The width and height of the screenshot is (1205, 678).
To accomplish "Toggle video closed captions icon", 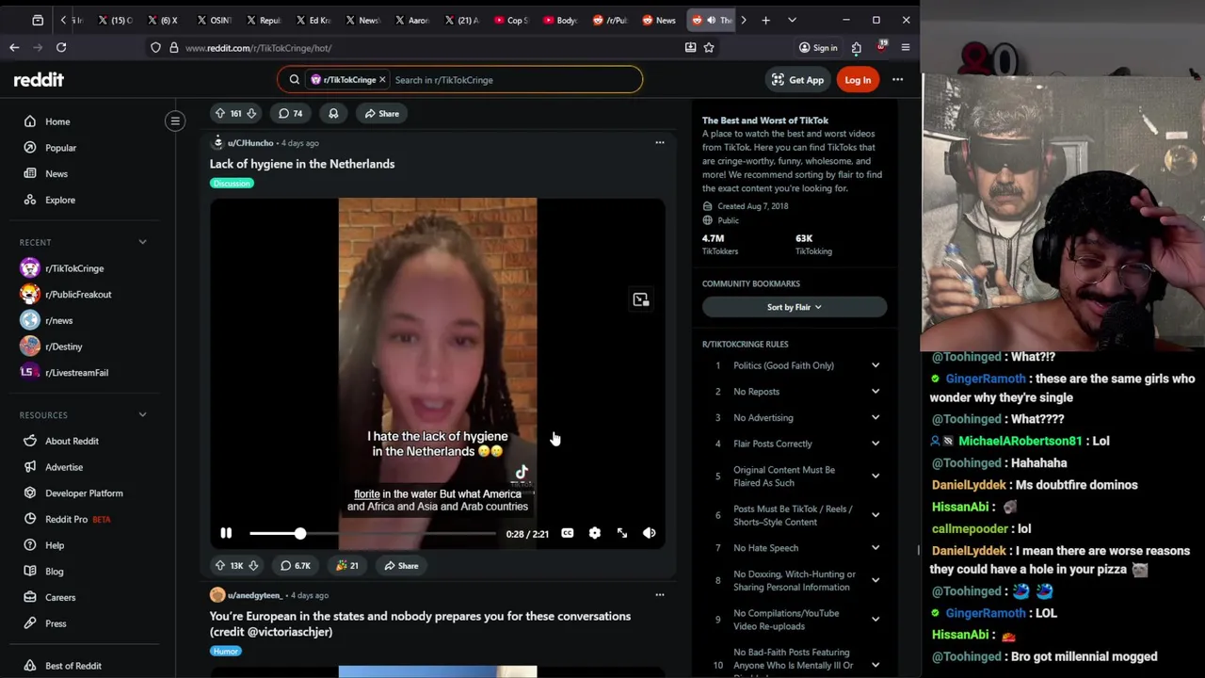I will [567, 534].
